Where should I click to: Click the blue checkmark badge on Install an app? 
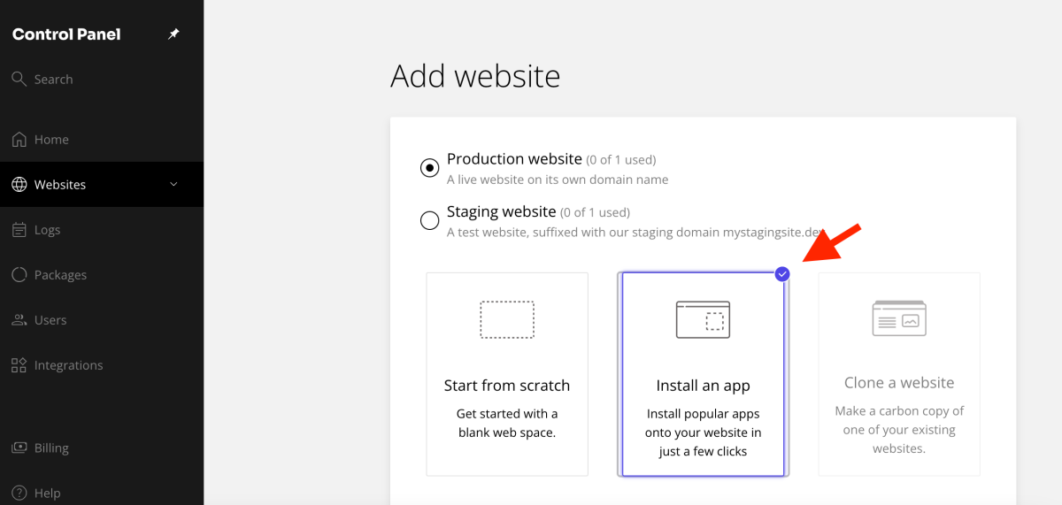pos(782,274)
